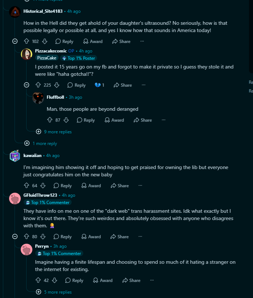Downvote kawaiian's comment

[43, 185]
